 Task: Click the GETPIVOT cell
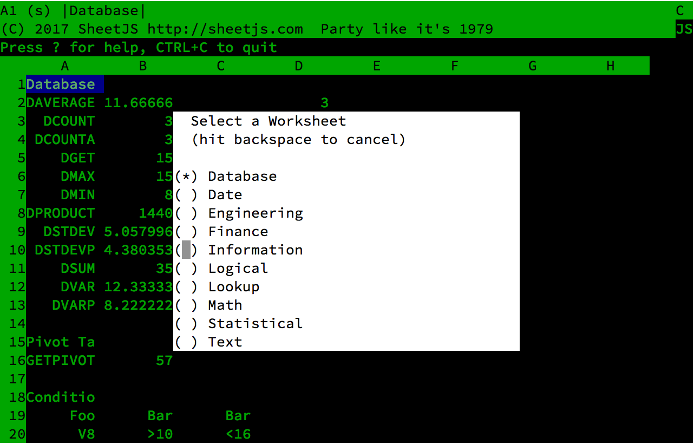[x=61, y=361]
